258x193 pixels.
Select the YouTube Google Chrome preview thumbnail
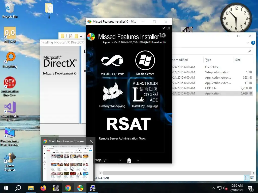68,163
